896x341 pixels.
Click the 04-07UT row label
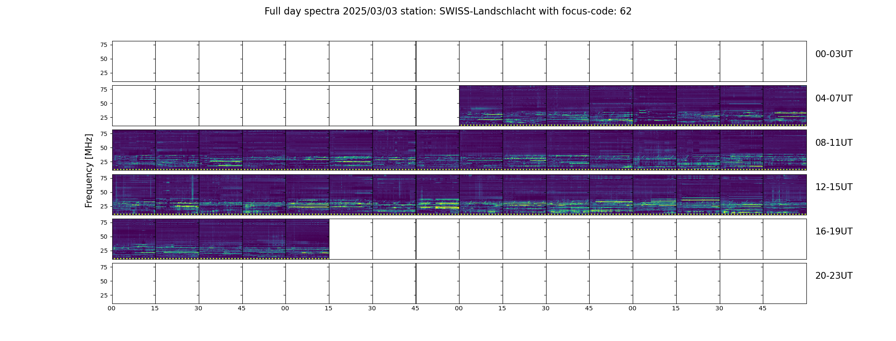(x=834, y=98)
